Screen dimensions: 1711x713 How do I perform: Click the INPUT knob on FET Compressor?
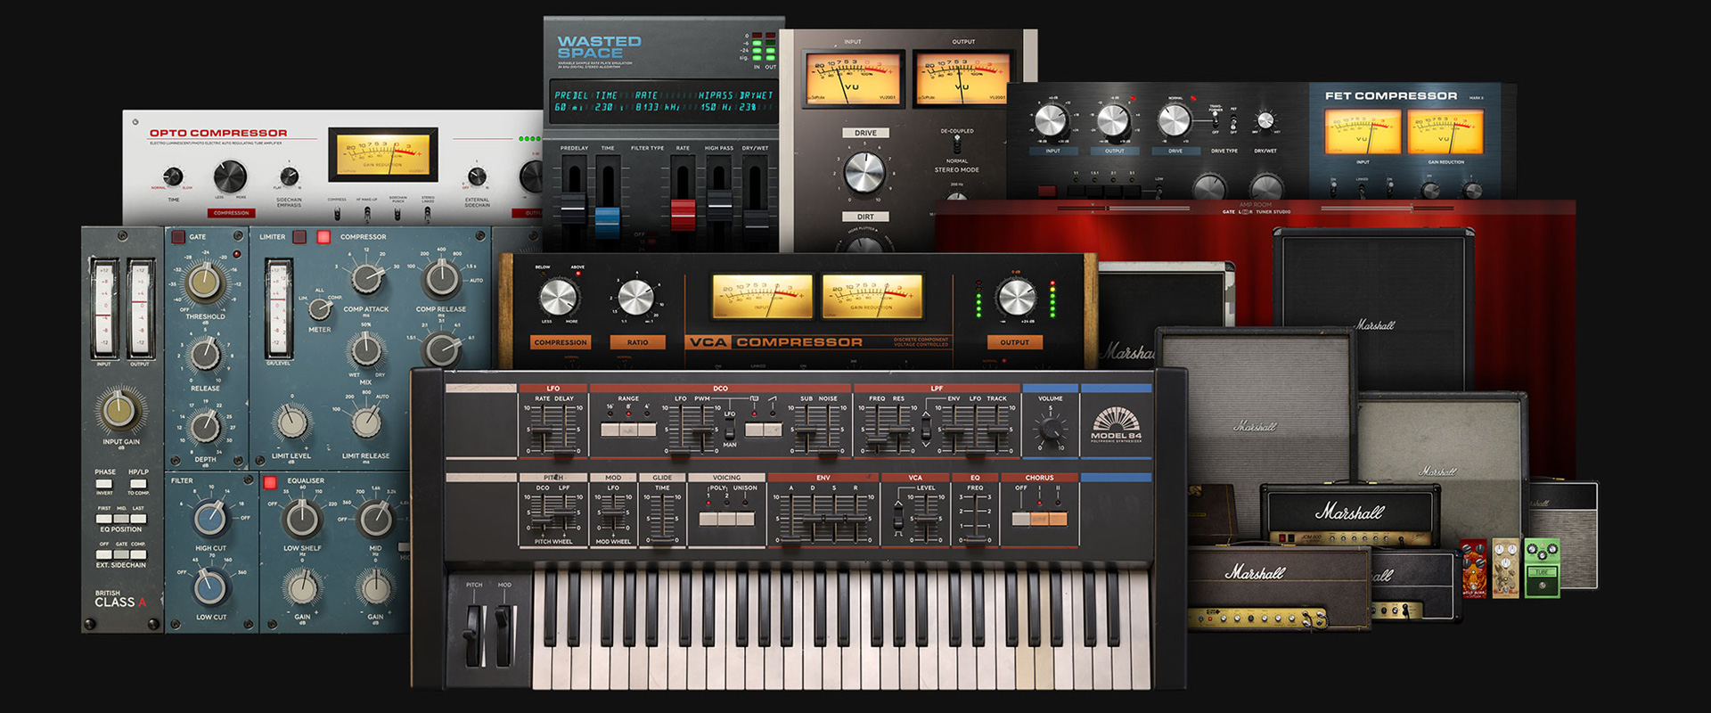click(1051, 120)
